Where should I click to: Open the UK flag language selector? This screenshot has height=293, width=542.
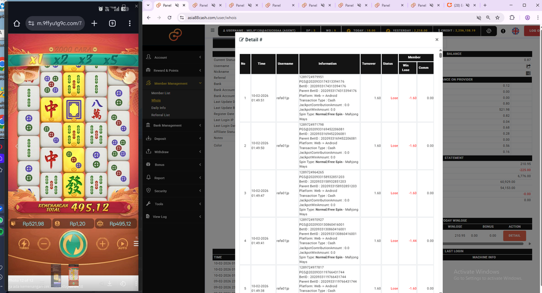tap(516, 31)
